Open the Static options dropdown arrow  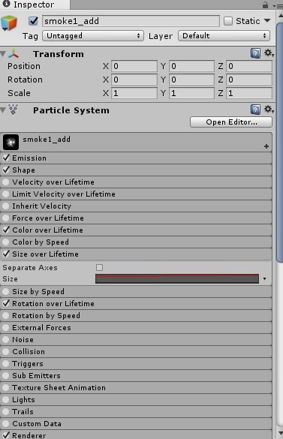[x=267, y=21]
